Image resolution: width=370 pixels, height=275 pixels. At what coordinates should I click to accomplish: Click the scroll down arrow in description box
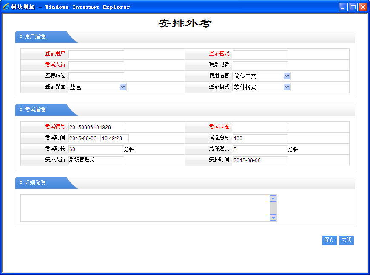[273, 218]
